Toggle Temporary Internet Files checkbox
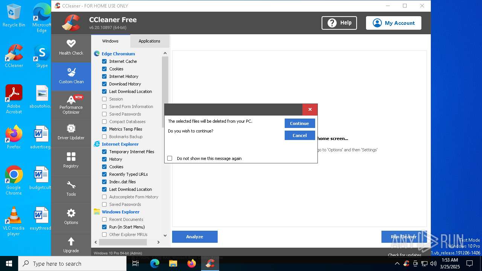Screen dimensions: 482x271 pyautogui.click(x=104, y=152)
